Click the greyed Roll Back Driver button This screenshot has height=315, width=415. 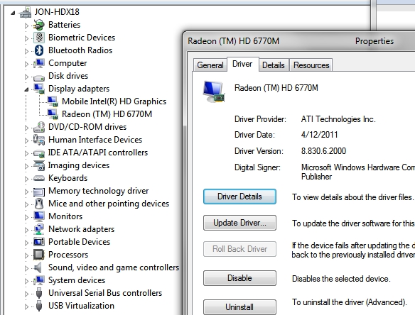[x=239, y=249]
